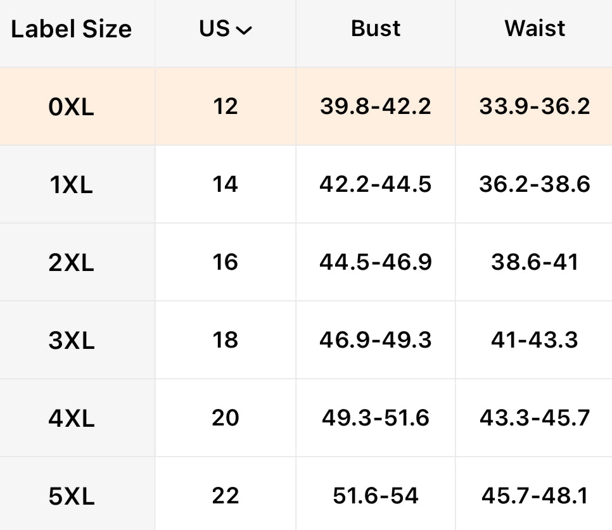Select the 0XL label size row
612x530 pixels.
pyautogui.click(x=71, y=107)
